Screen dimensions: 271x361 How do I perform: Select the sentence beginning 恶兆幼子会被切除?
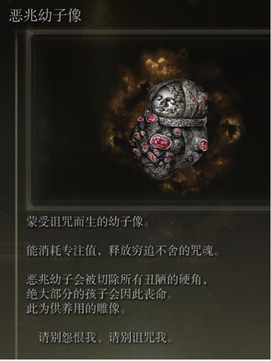pos(117,279)
